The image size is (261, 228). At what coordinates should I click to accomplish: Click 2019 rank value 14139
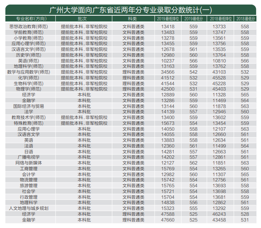tap(168, 112)
